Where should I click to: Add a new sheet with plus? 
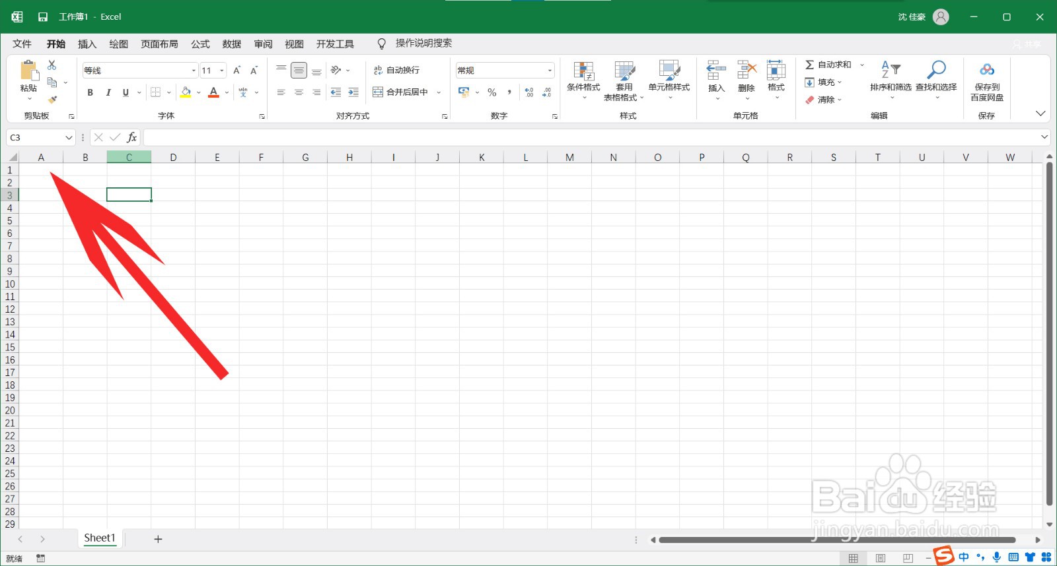[x=158, y=539]
